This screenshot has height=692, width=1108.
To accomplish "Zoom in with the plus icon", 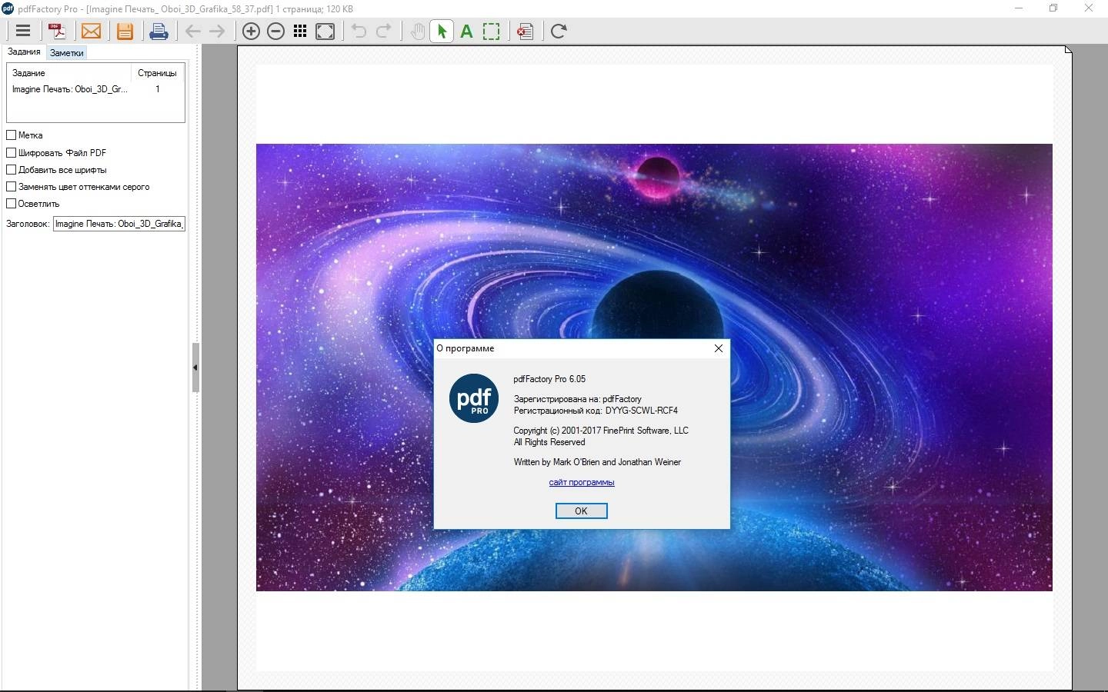I will [251, 31].
